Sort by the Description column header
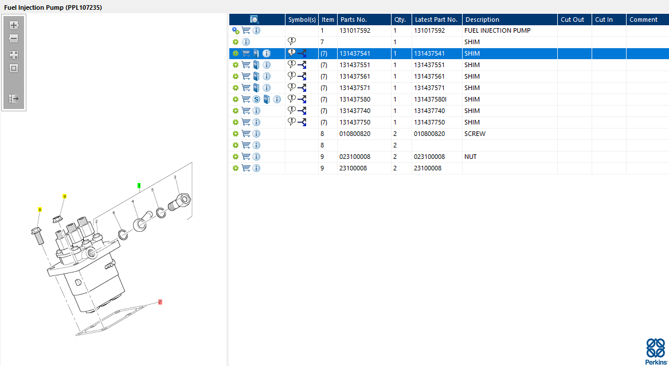Viewport: 669px width, 366px height. [x=510, y=20]
